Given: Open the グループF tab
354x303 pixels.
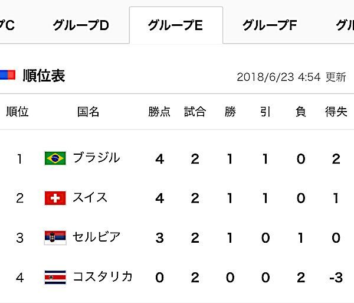Looking at the screenshot, I should tap(270, 25).
